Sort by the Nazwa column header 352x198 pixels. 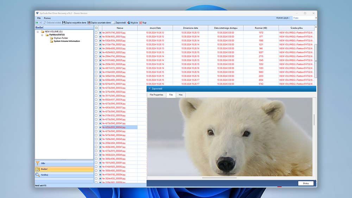(120, 28)
